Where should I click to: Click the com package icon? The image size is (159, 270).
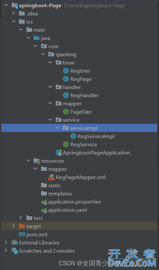point(44,46)
